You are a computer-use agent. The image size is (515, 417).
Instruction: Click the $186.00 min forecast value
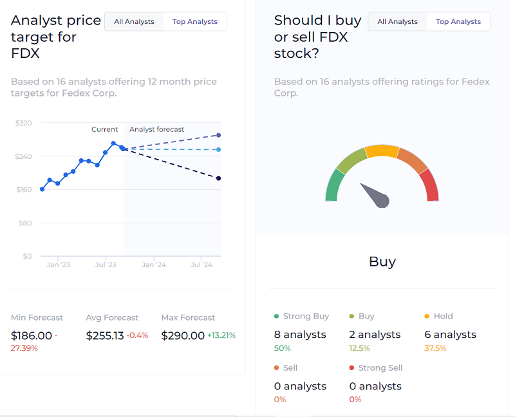point(32,336)
